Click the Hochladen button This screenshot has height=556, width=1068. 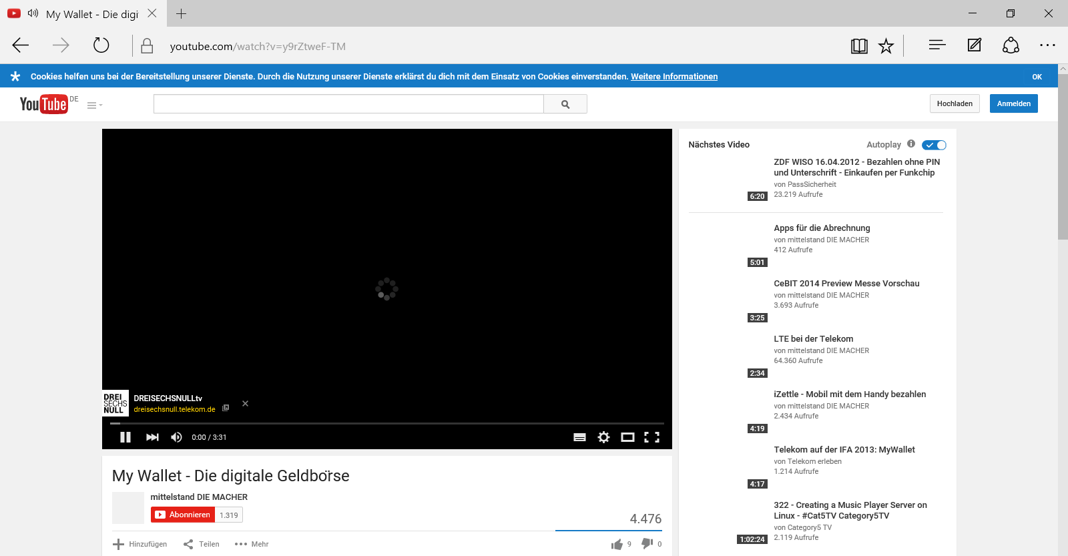tap(955, 103)
